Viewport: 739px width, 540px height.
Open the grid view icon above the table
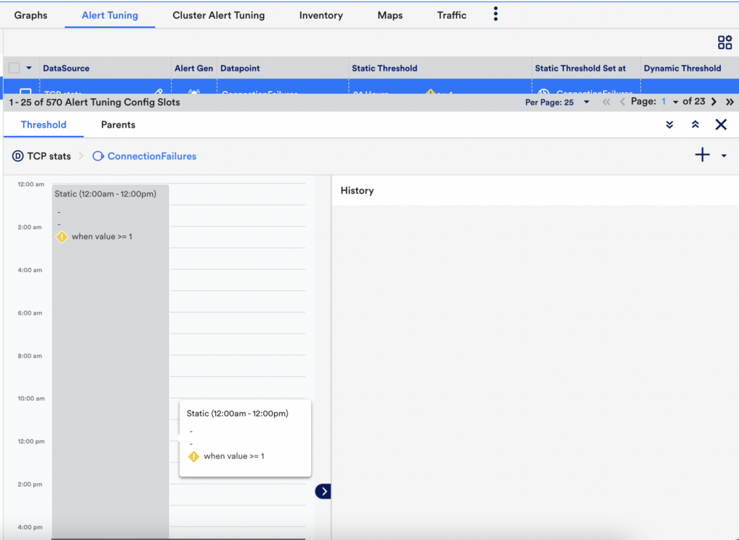tap(725, 43)
